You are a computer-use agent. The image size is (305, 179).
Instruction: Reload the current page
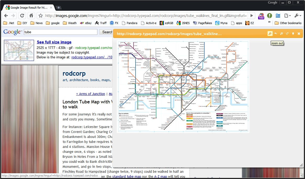(22, 15)
